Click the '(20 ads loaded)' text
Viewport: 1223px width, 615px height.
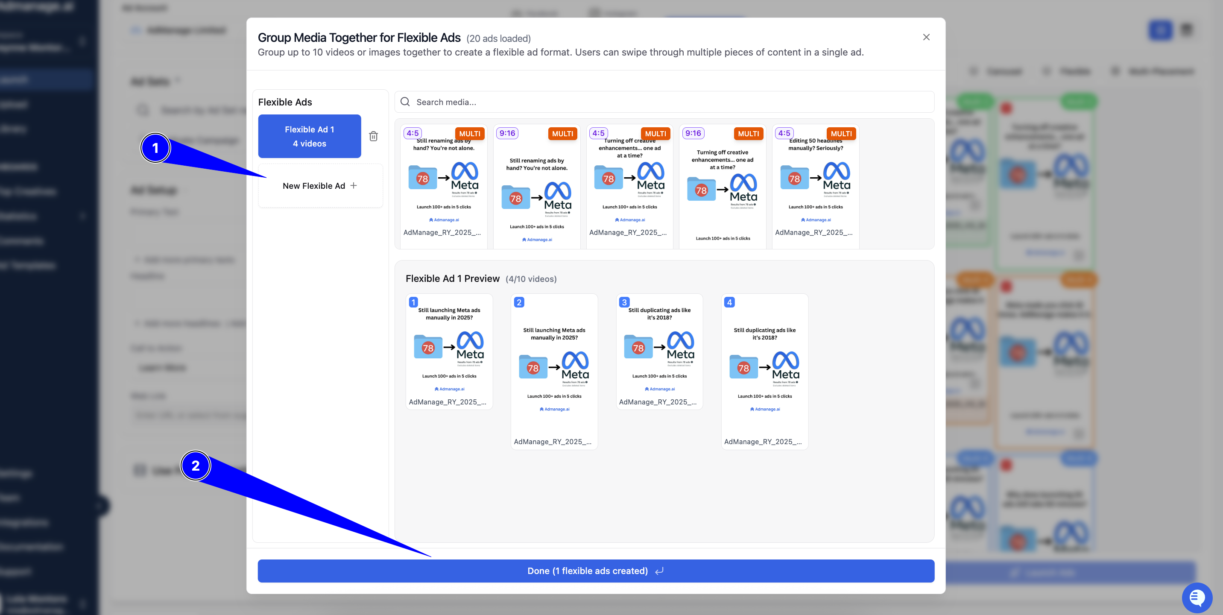coord(498,38)
